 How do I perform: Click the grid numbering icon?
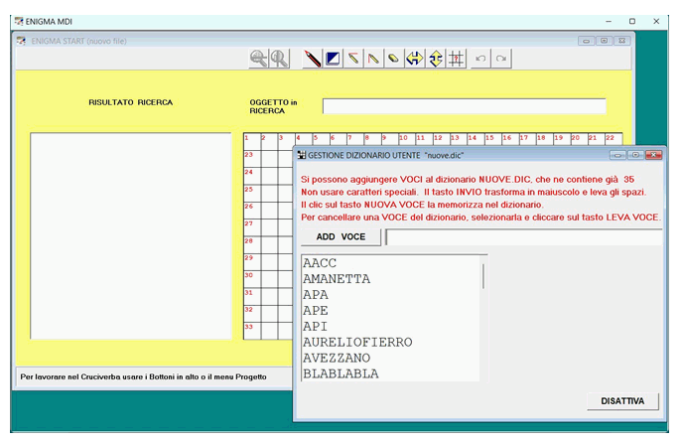[456, 60]
